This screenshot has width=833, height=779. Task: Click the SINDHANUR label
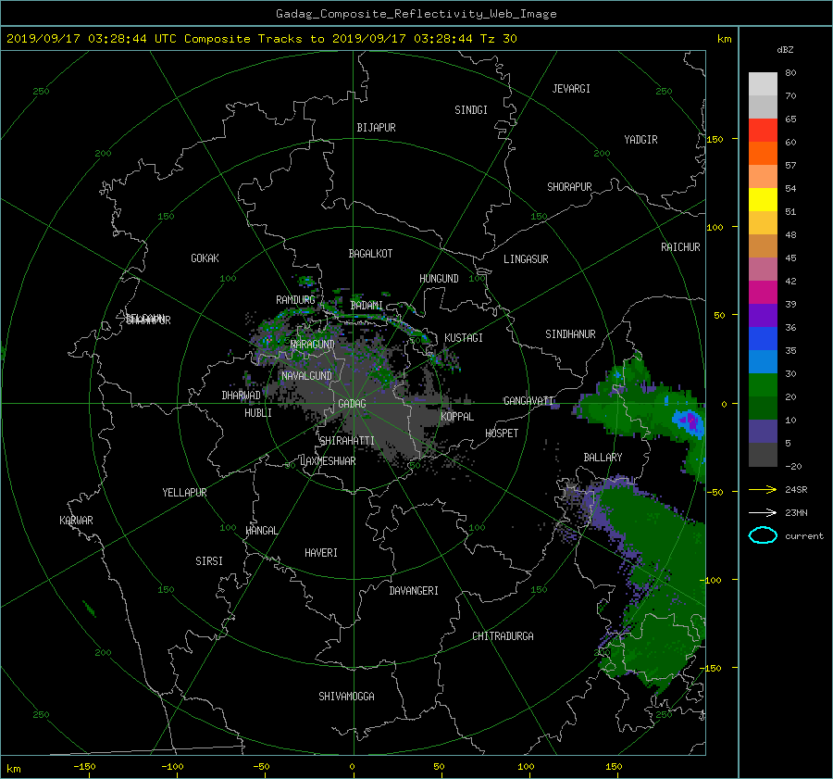coord(570,334)
